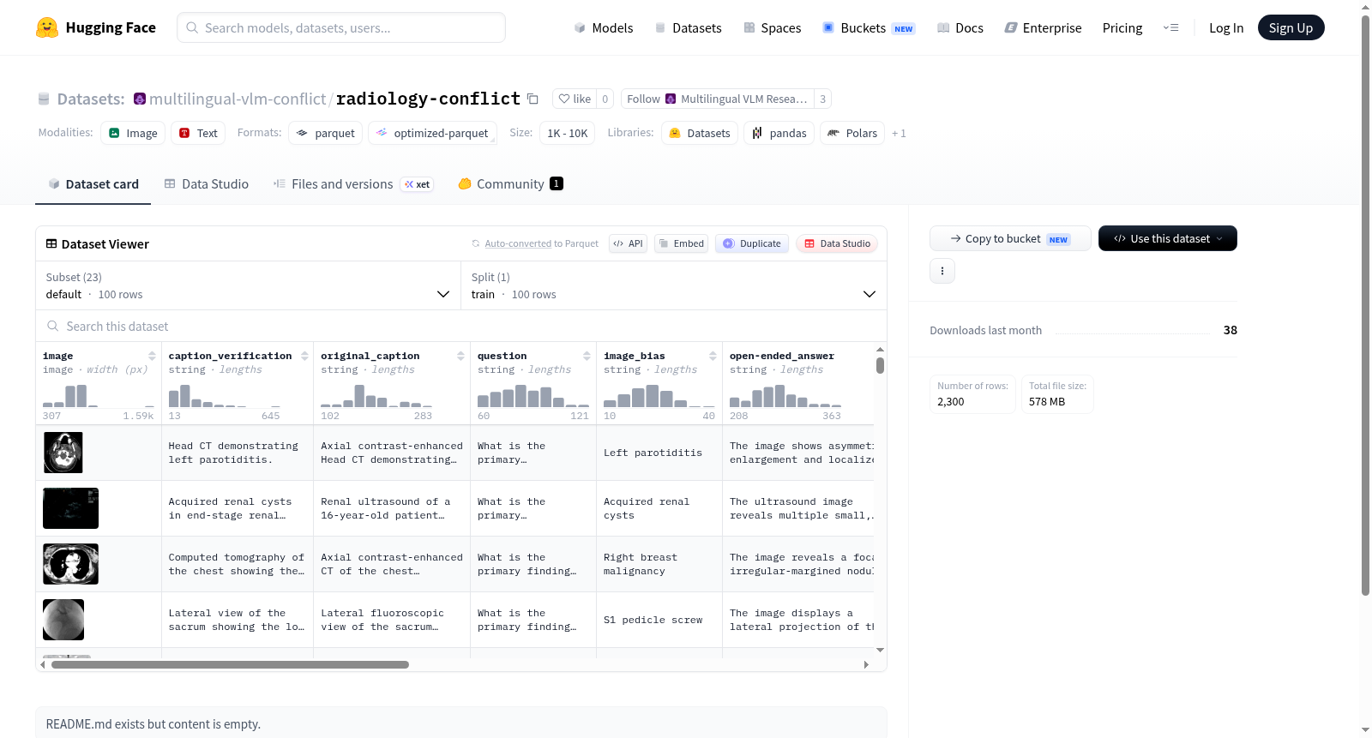
Task: Open Pricing in the top navigation
Action: (x=1122, y=27)
